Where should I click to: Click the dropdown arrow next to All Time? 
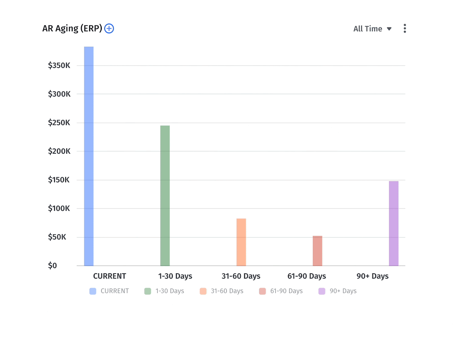click(x=389, y=29)
